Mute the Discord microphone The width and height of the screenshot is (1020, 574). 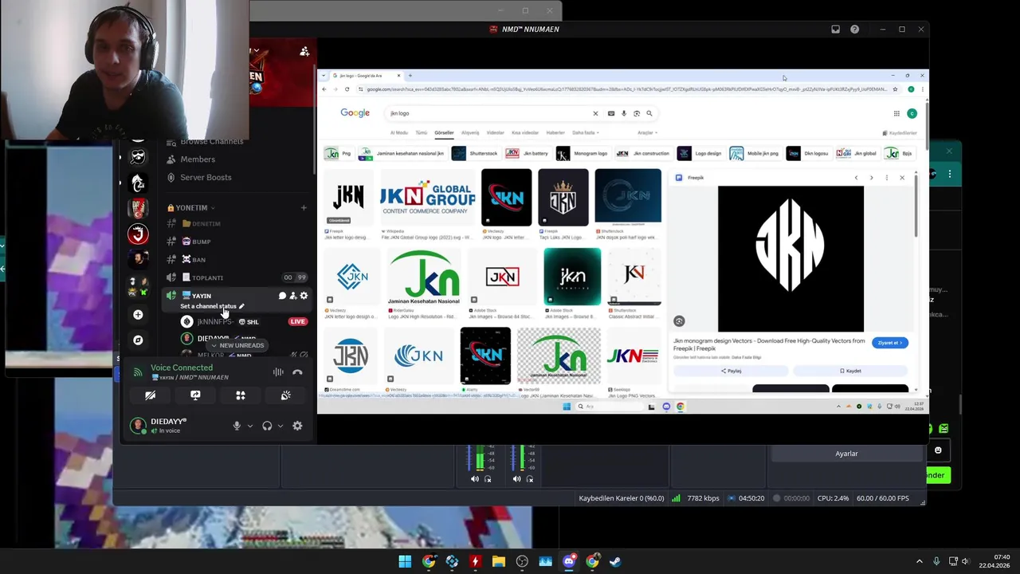tap(237, 426)
